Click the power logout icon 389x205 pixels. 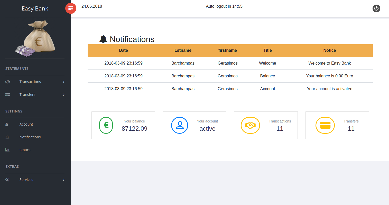tap(376, 8)
